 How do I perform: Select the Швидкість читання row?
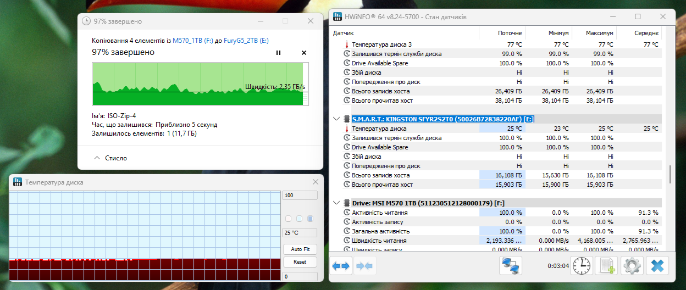click(495, 241)
